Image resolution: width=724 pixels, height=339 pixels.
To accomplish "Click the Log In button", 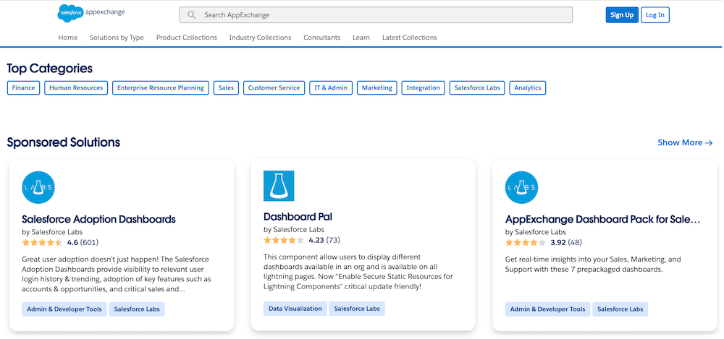I will (654, 14).
